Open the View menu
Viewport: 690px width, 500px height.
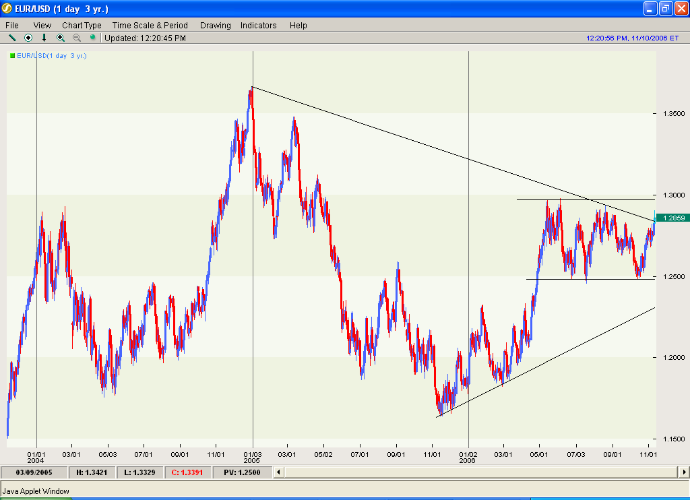pos(42,25)
